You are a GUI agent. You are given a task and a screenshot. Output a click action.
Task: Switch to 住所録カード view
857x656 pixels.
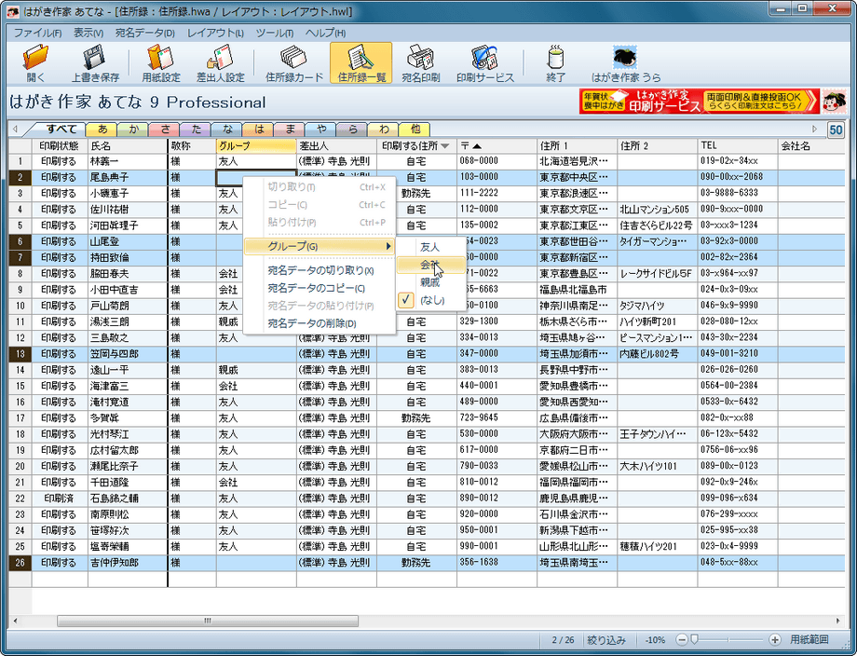(294, 62)
